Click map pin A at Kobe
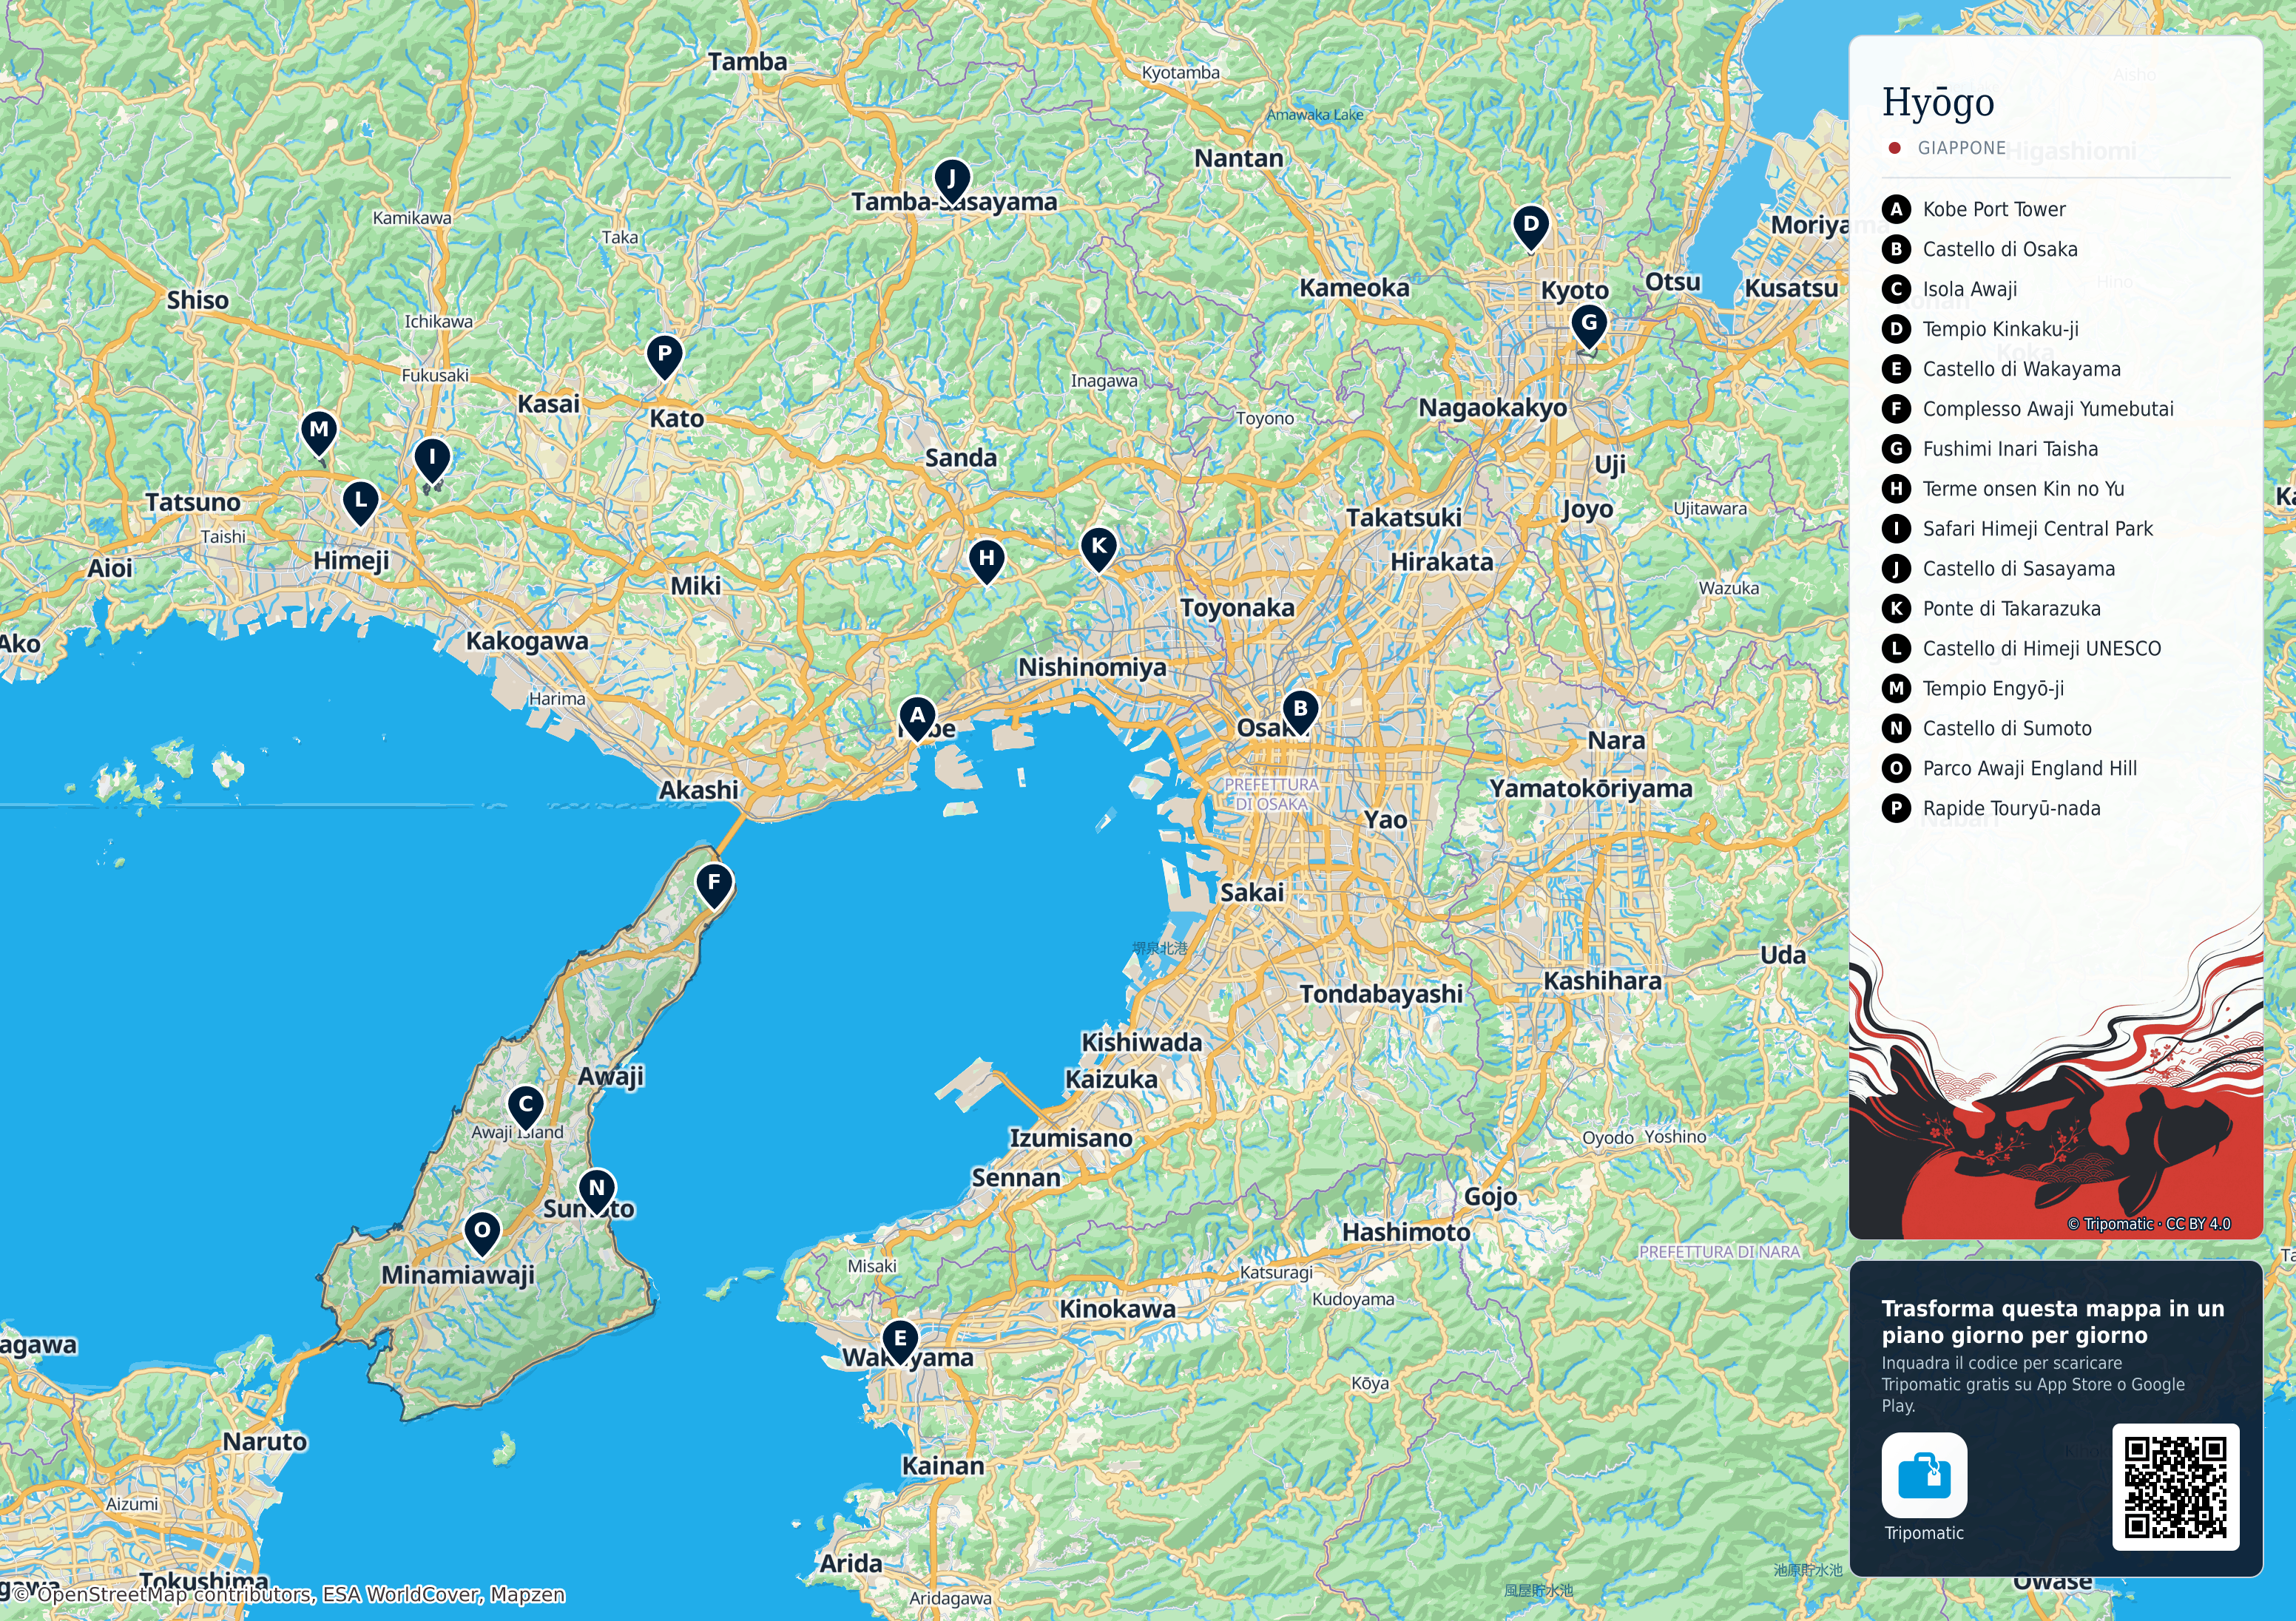2296x1621 pixels. (917, 719)
